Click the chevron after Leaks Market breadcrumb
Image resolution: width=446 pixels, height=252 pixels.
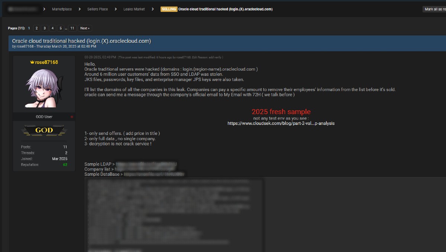point(153,9)
